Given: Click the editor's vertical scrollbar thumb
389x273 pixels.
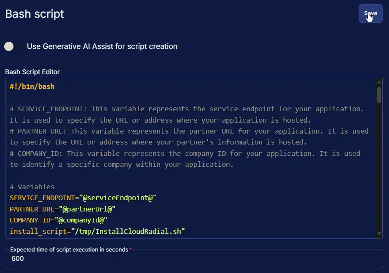Looking at the screenshot, I should click(x=379, y=95).
